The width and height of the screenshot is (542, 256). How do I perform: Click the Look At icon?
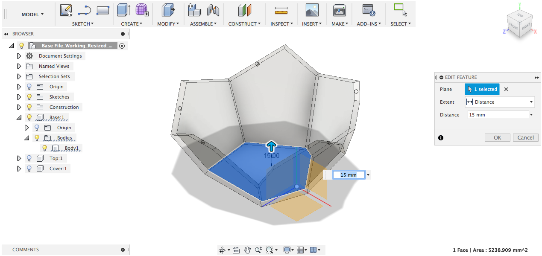point(236,250)
